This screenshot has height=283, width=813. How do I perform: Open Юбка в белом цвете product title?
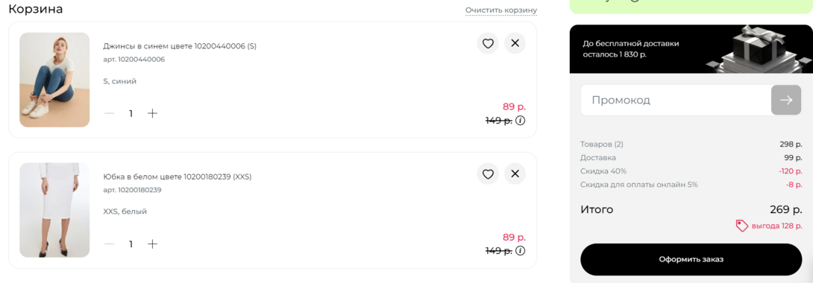point(178,177)
